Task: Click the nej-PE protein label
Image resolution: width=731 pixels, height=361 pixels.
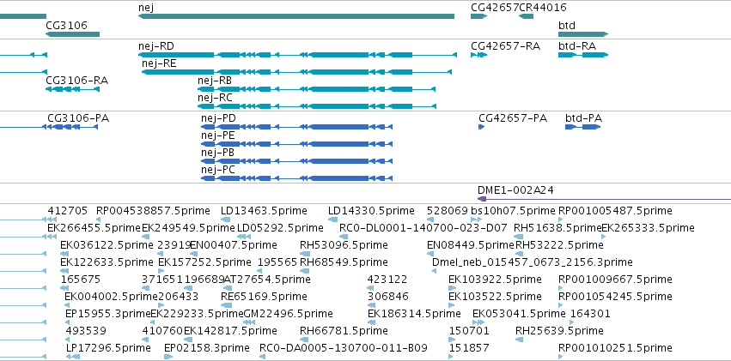Action: coord(217,135)
